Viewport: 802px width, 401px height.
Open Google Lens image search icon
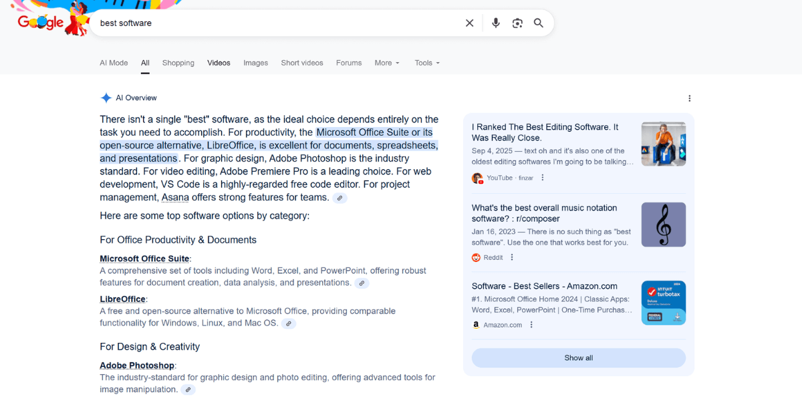click(x=517, y=23)
